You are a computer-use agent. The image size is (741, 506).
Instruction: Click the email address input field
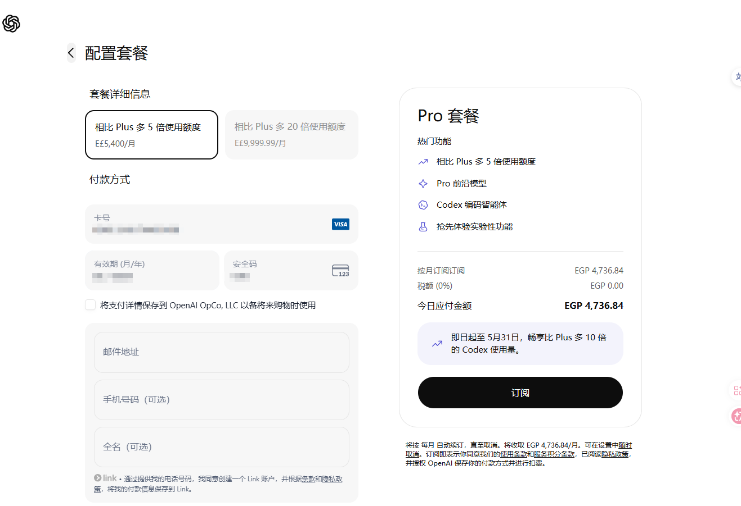(222, 352)
